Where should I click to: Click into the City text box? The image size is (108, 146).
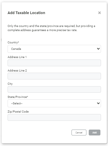(54, 89)
